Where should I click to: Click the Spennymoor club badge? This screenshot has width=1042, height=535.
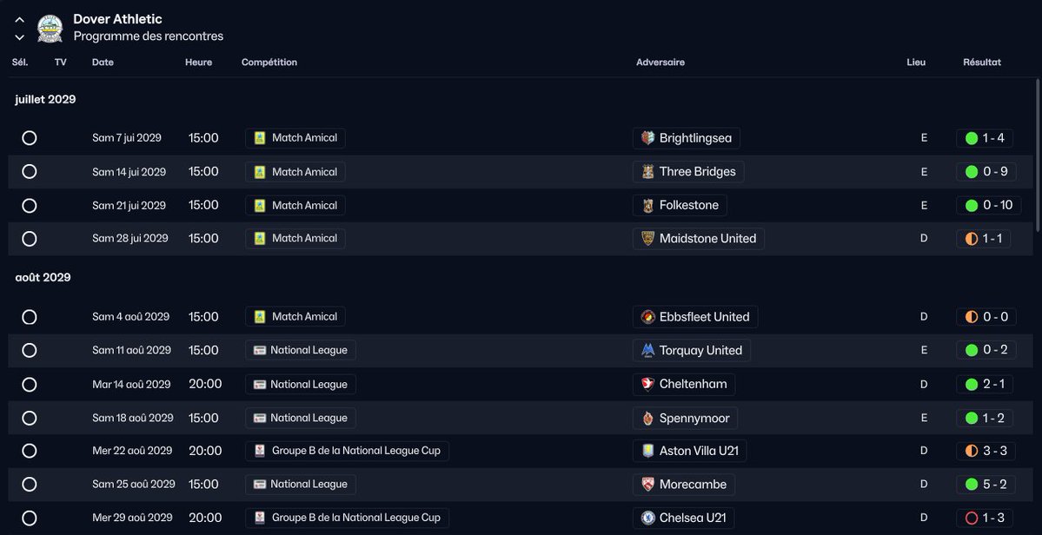tap(648, 418)
